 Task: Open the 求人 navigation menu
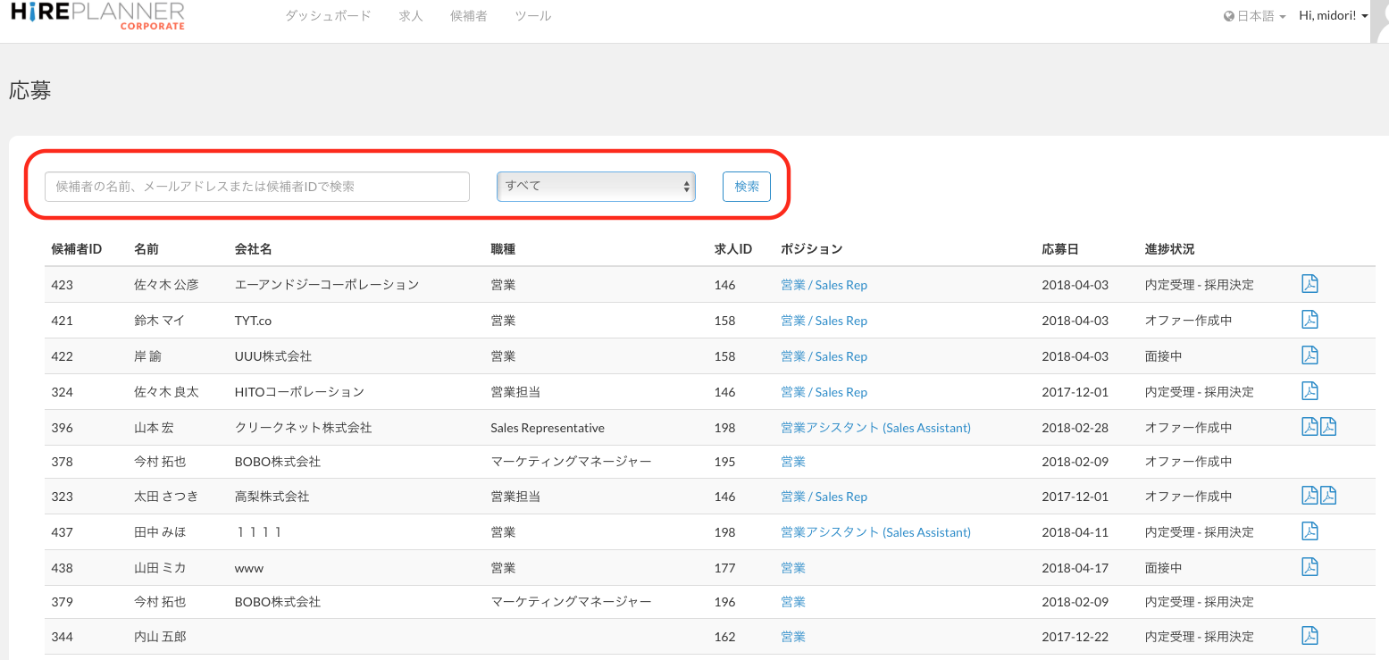pyautogui.click(x=411, y=16)
